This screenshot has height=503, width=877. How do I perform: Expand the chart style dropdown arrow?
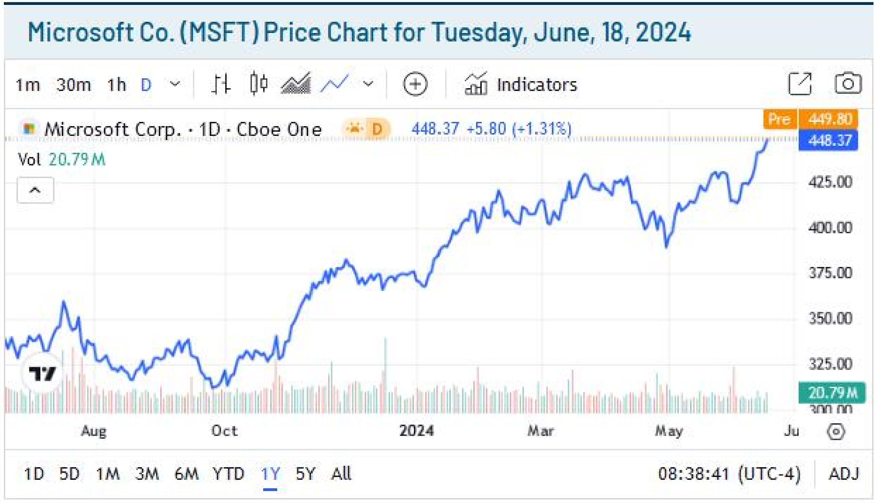(368, 84)
